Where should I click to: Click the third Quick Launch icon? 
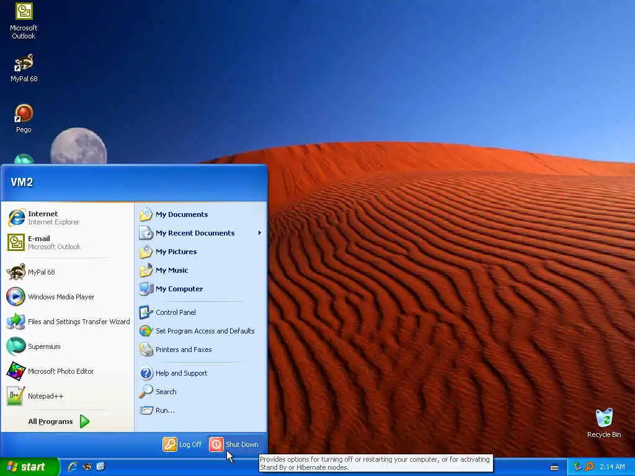point(101,467)
